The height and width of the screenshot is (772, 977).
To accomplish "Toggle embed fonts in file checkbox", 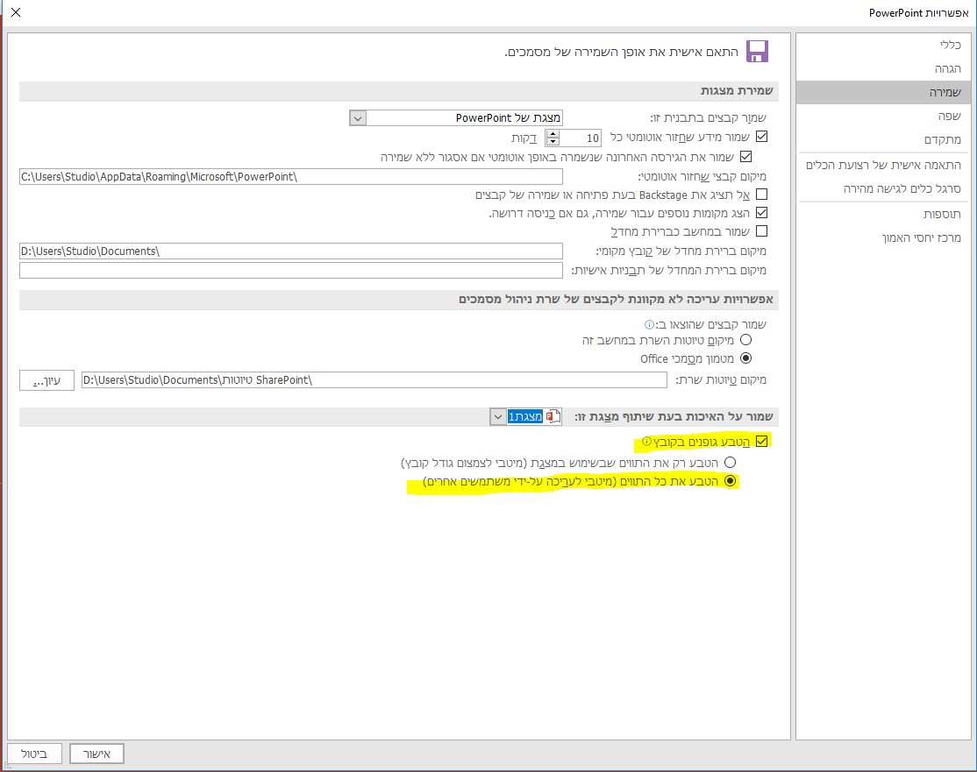I will click(x=761, y=442).
